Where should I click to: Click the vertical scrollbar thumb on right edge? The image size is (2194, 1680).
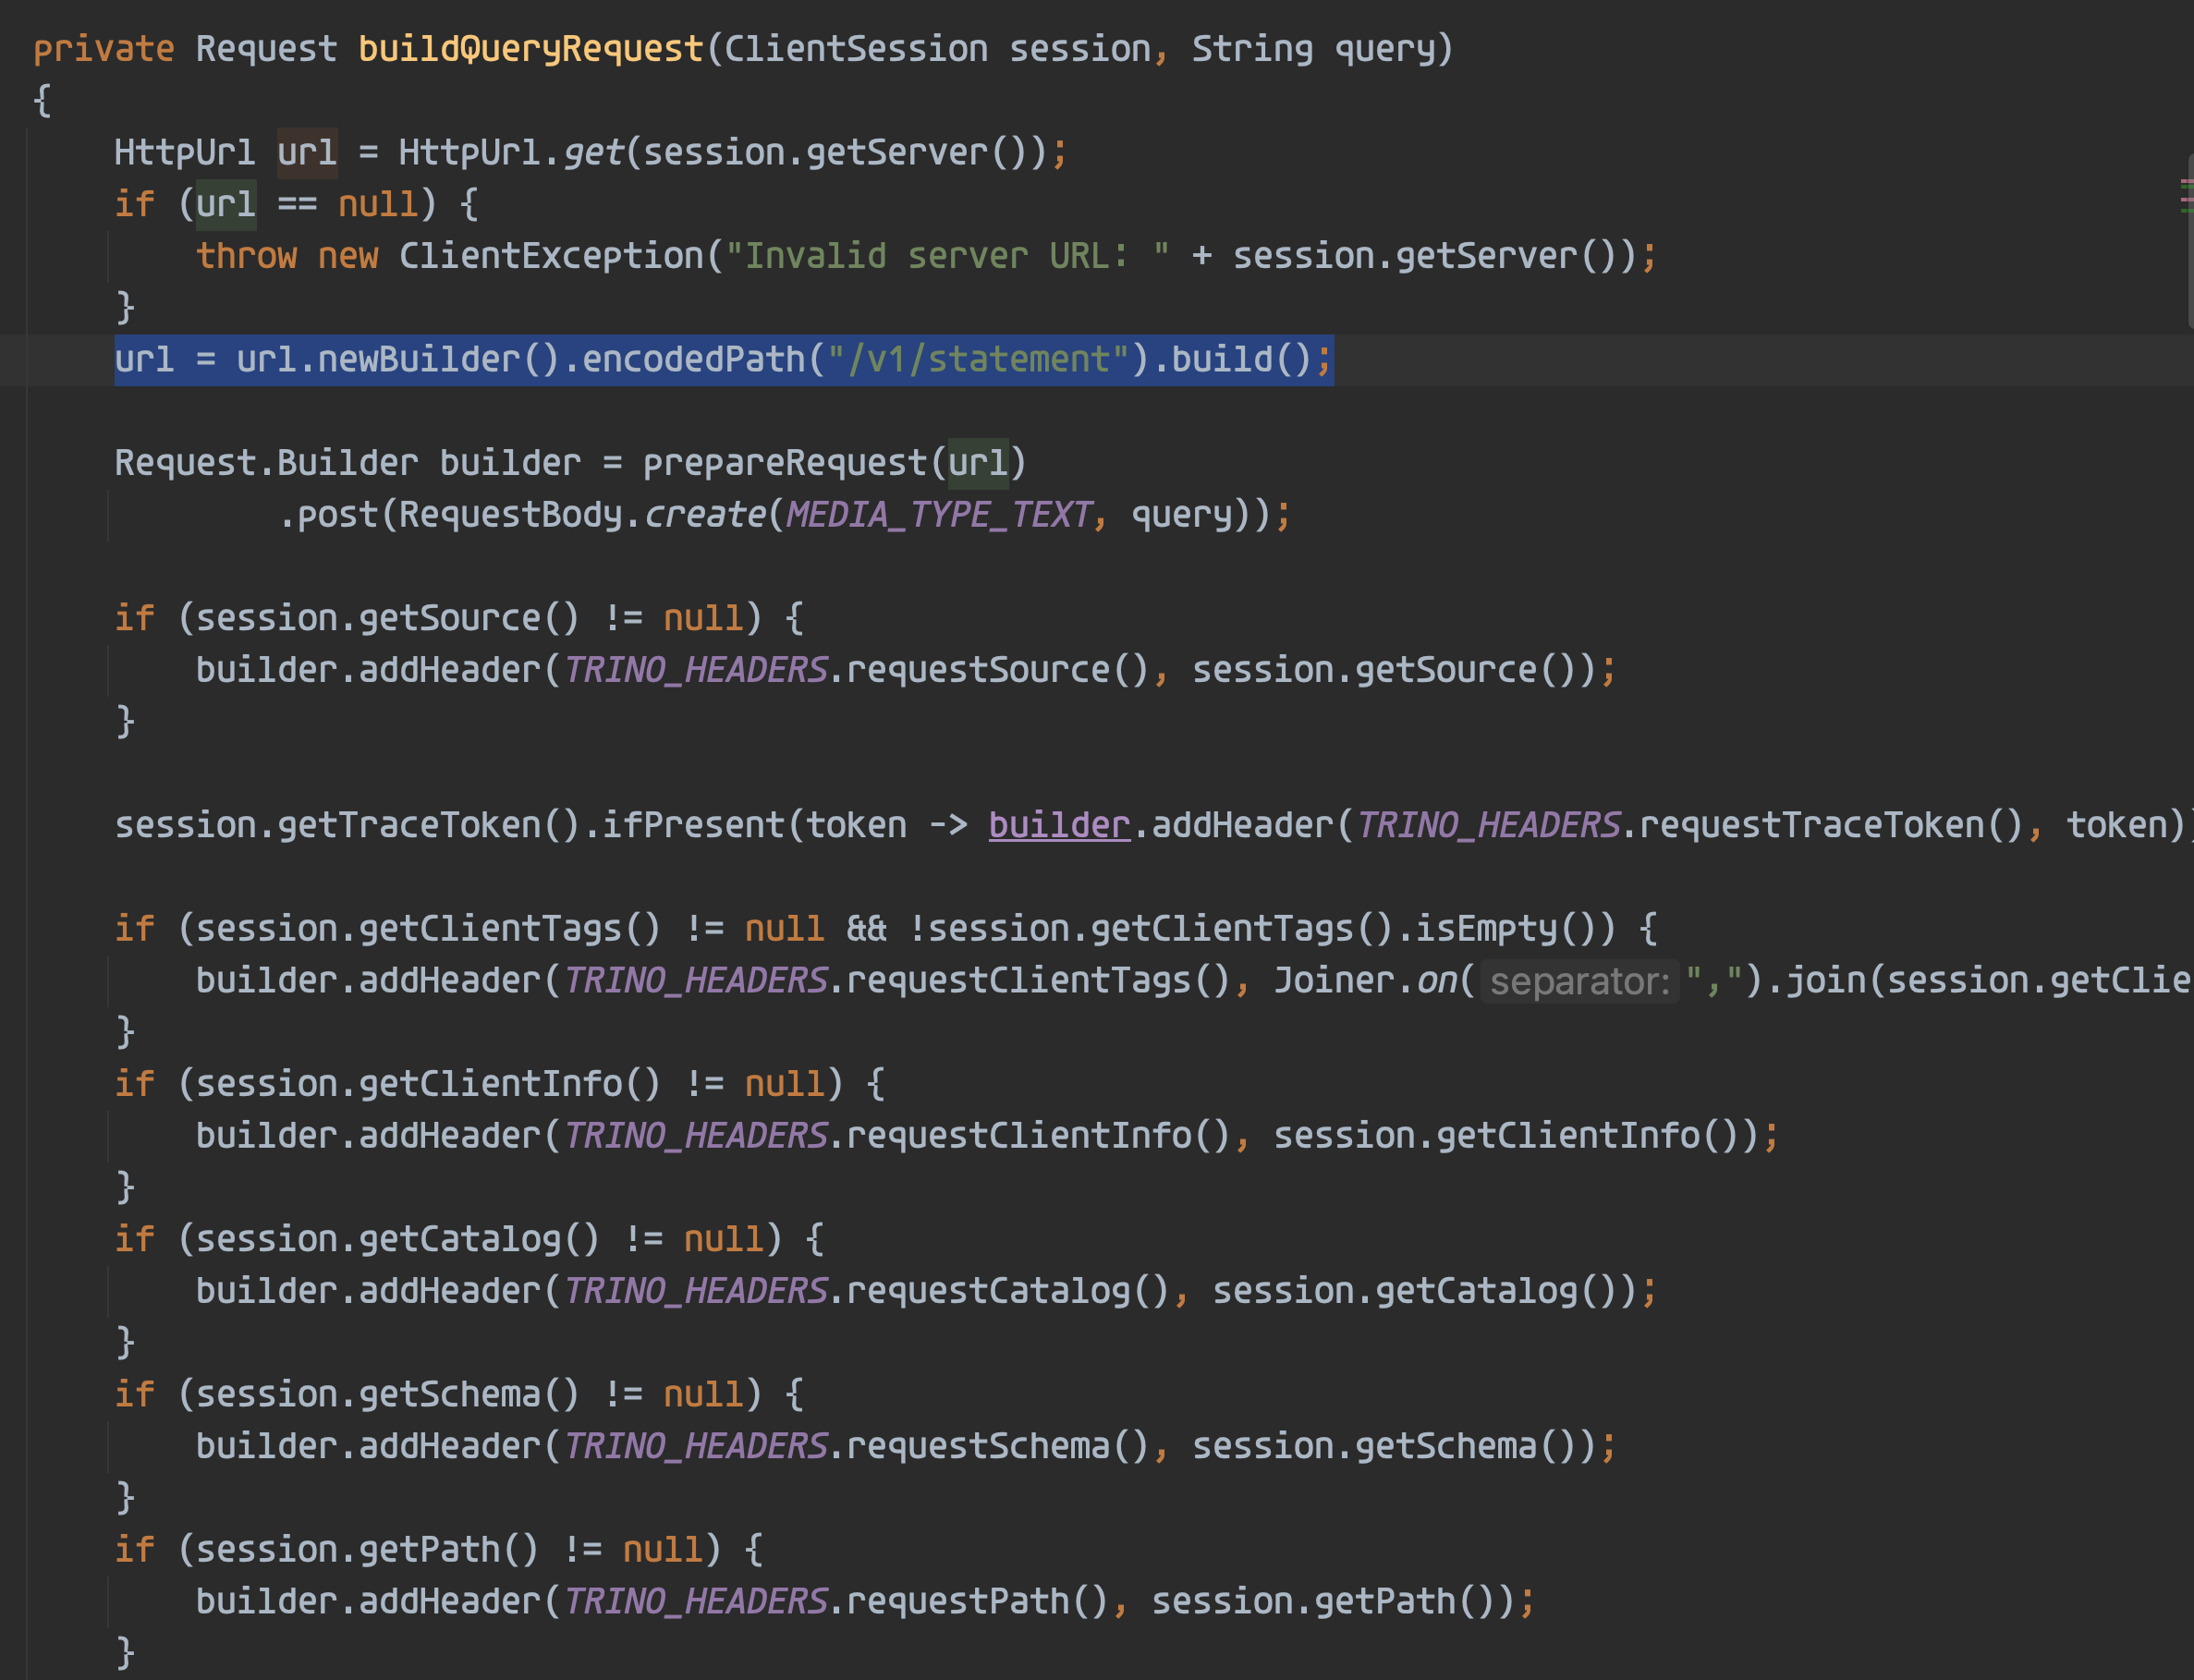(2189, 240)
